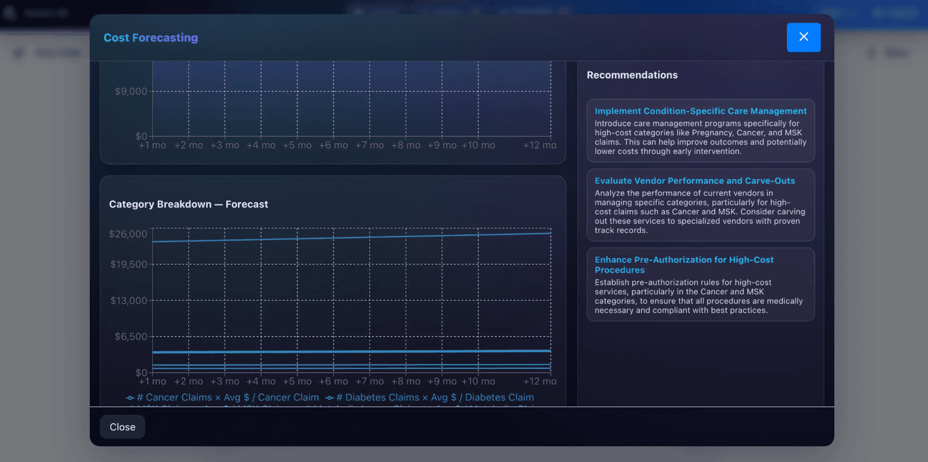Select the topmost line in Category Breakdown chart
This screenshot has height=462, width=928.
[352, 237]
